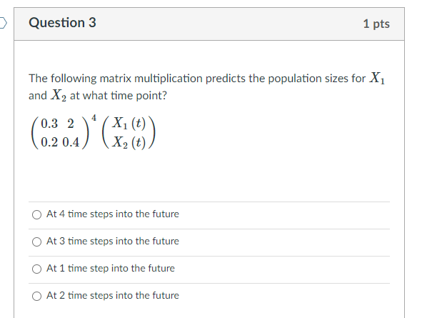
Task: Pick radio button for 2 time steps
Action: click(x=36, y=296)
